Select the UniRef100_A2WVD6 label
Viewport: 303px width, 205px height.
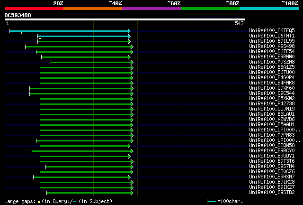pos(272,120)
